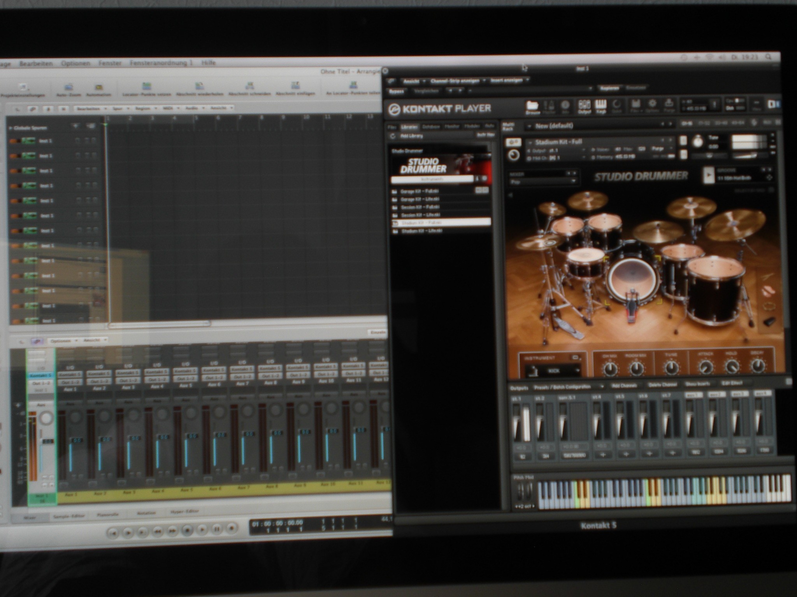
Task: Click the wrench edit icon on Stadium Kit
Action: (513, 143)
